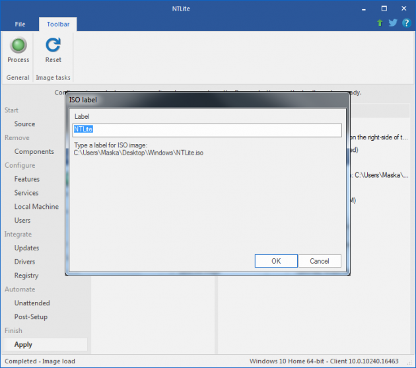Select Local Machine in sidebar
Screen dimensions: 416x368
point(36,207)
